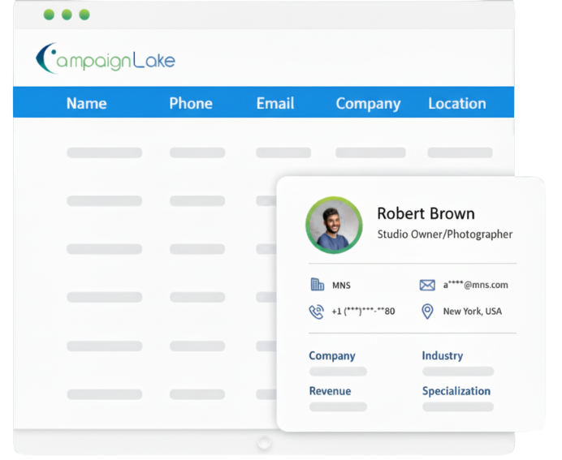This screenshot has height=460, width=562.
Task: Click the circular home button at bottom
Action: pyautogui.click(x=263, y=444)
